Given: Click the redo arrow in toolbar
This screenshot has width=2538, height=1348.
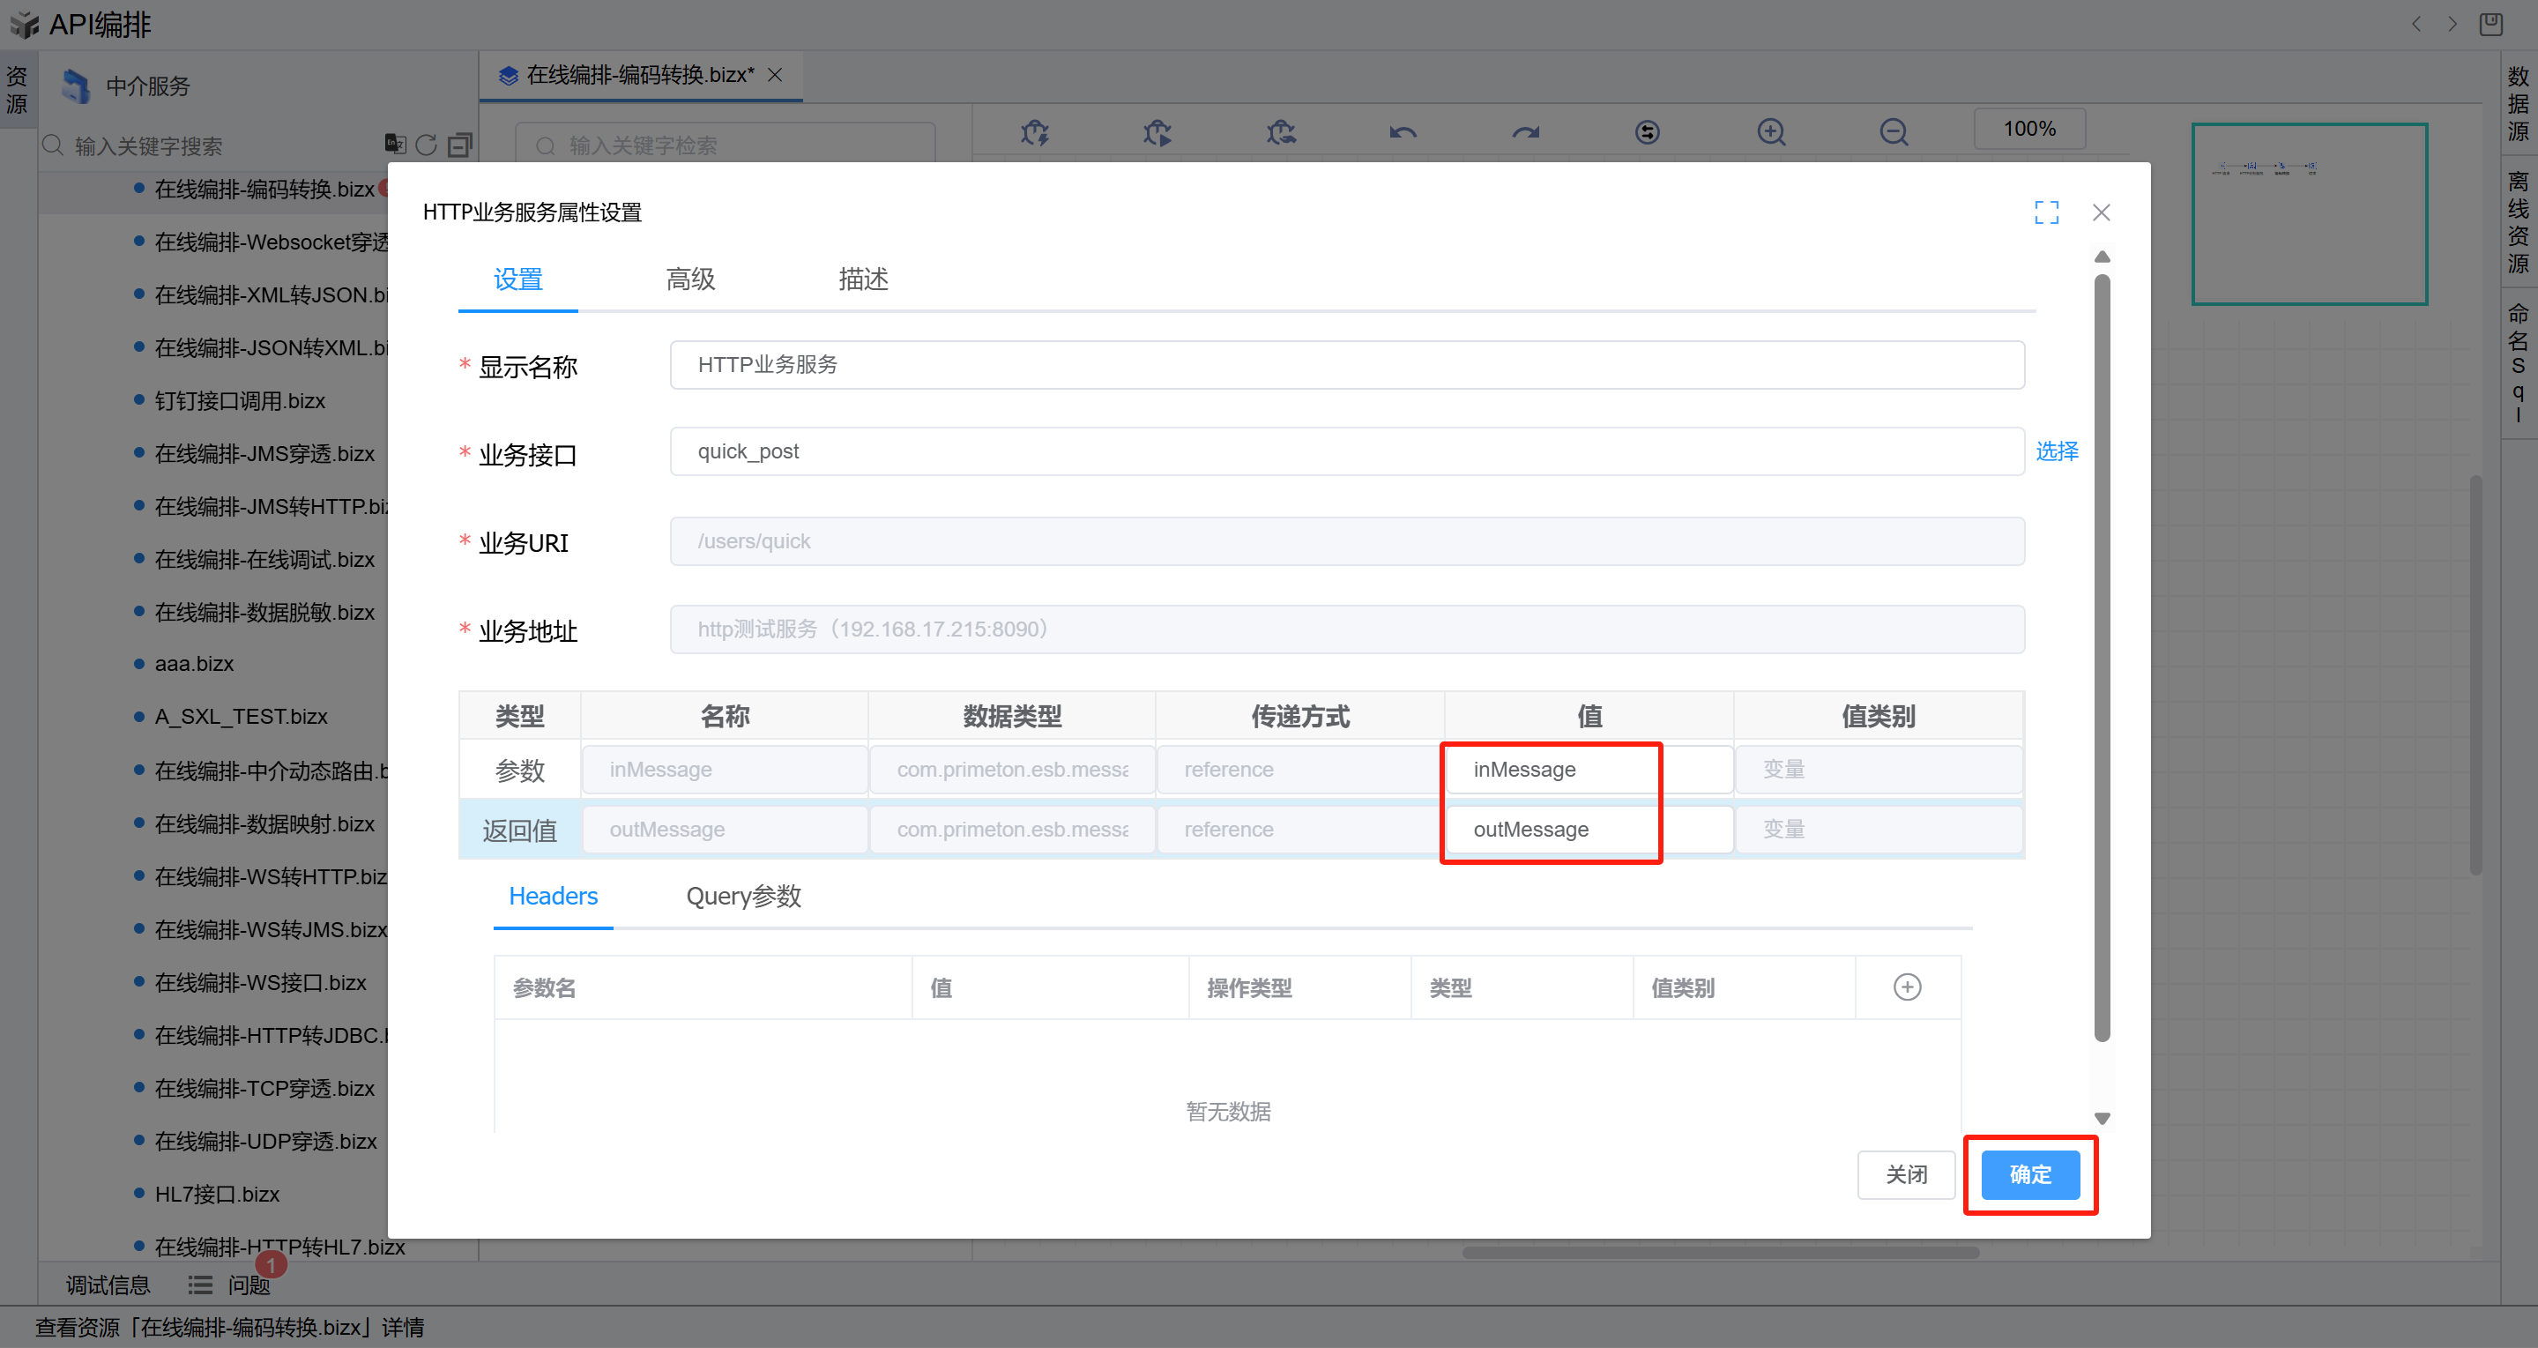Looking at the screenshot, I should 1525,132.
